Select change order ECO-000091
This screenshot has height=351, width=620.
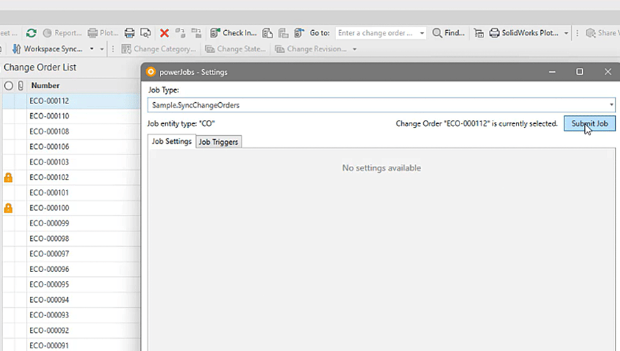[49, 346]
